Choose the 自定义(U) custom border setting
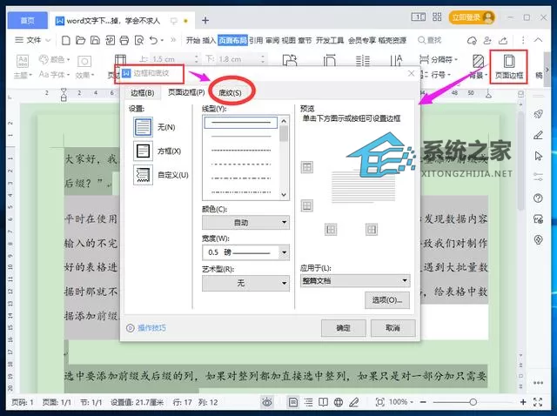The width and height of the screenshot is (557, 416). (143, 175)
